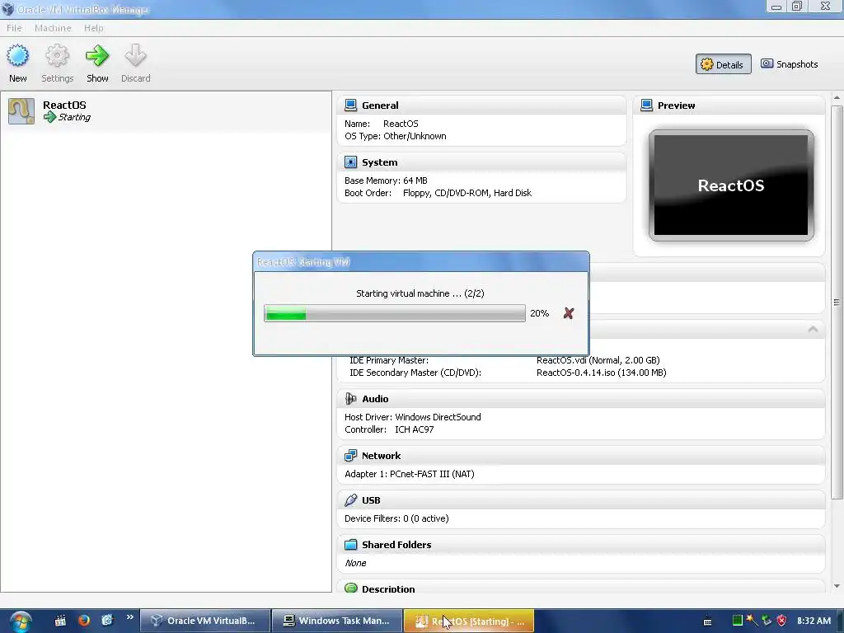Switch to ReactOS [Starting] taskbar button
Viewport: 844px width, 633px height.
[469, 621]
